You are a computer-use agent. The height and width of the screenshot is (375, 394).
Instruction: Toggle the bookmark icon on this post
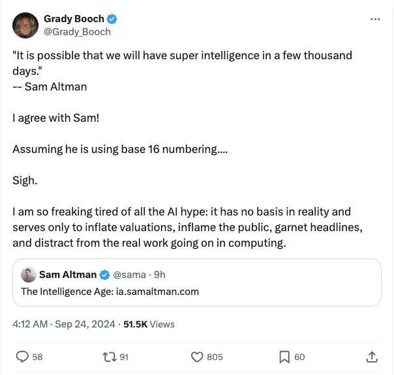tap(284, 356)
